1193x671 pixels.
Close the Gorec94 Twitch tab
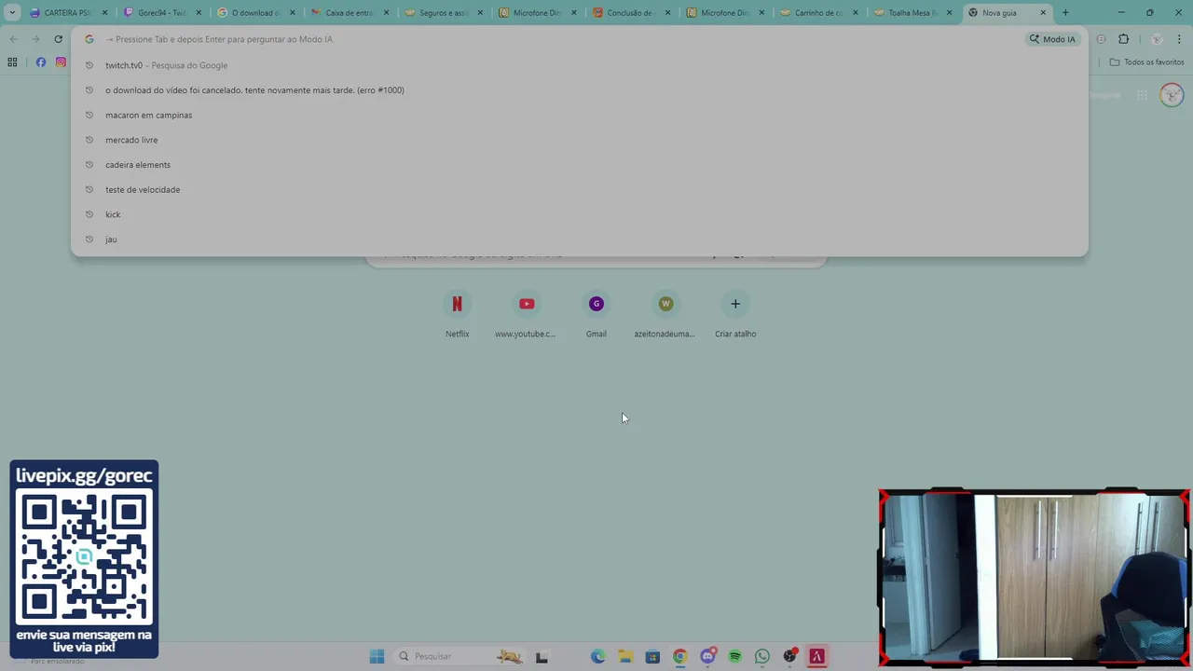199,13
